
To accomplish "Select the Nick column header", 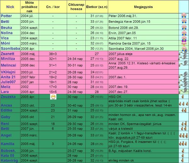I will click(x=10, y=7).
